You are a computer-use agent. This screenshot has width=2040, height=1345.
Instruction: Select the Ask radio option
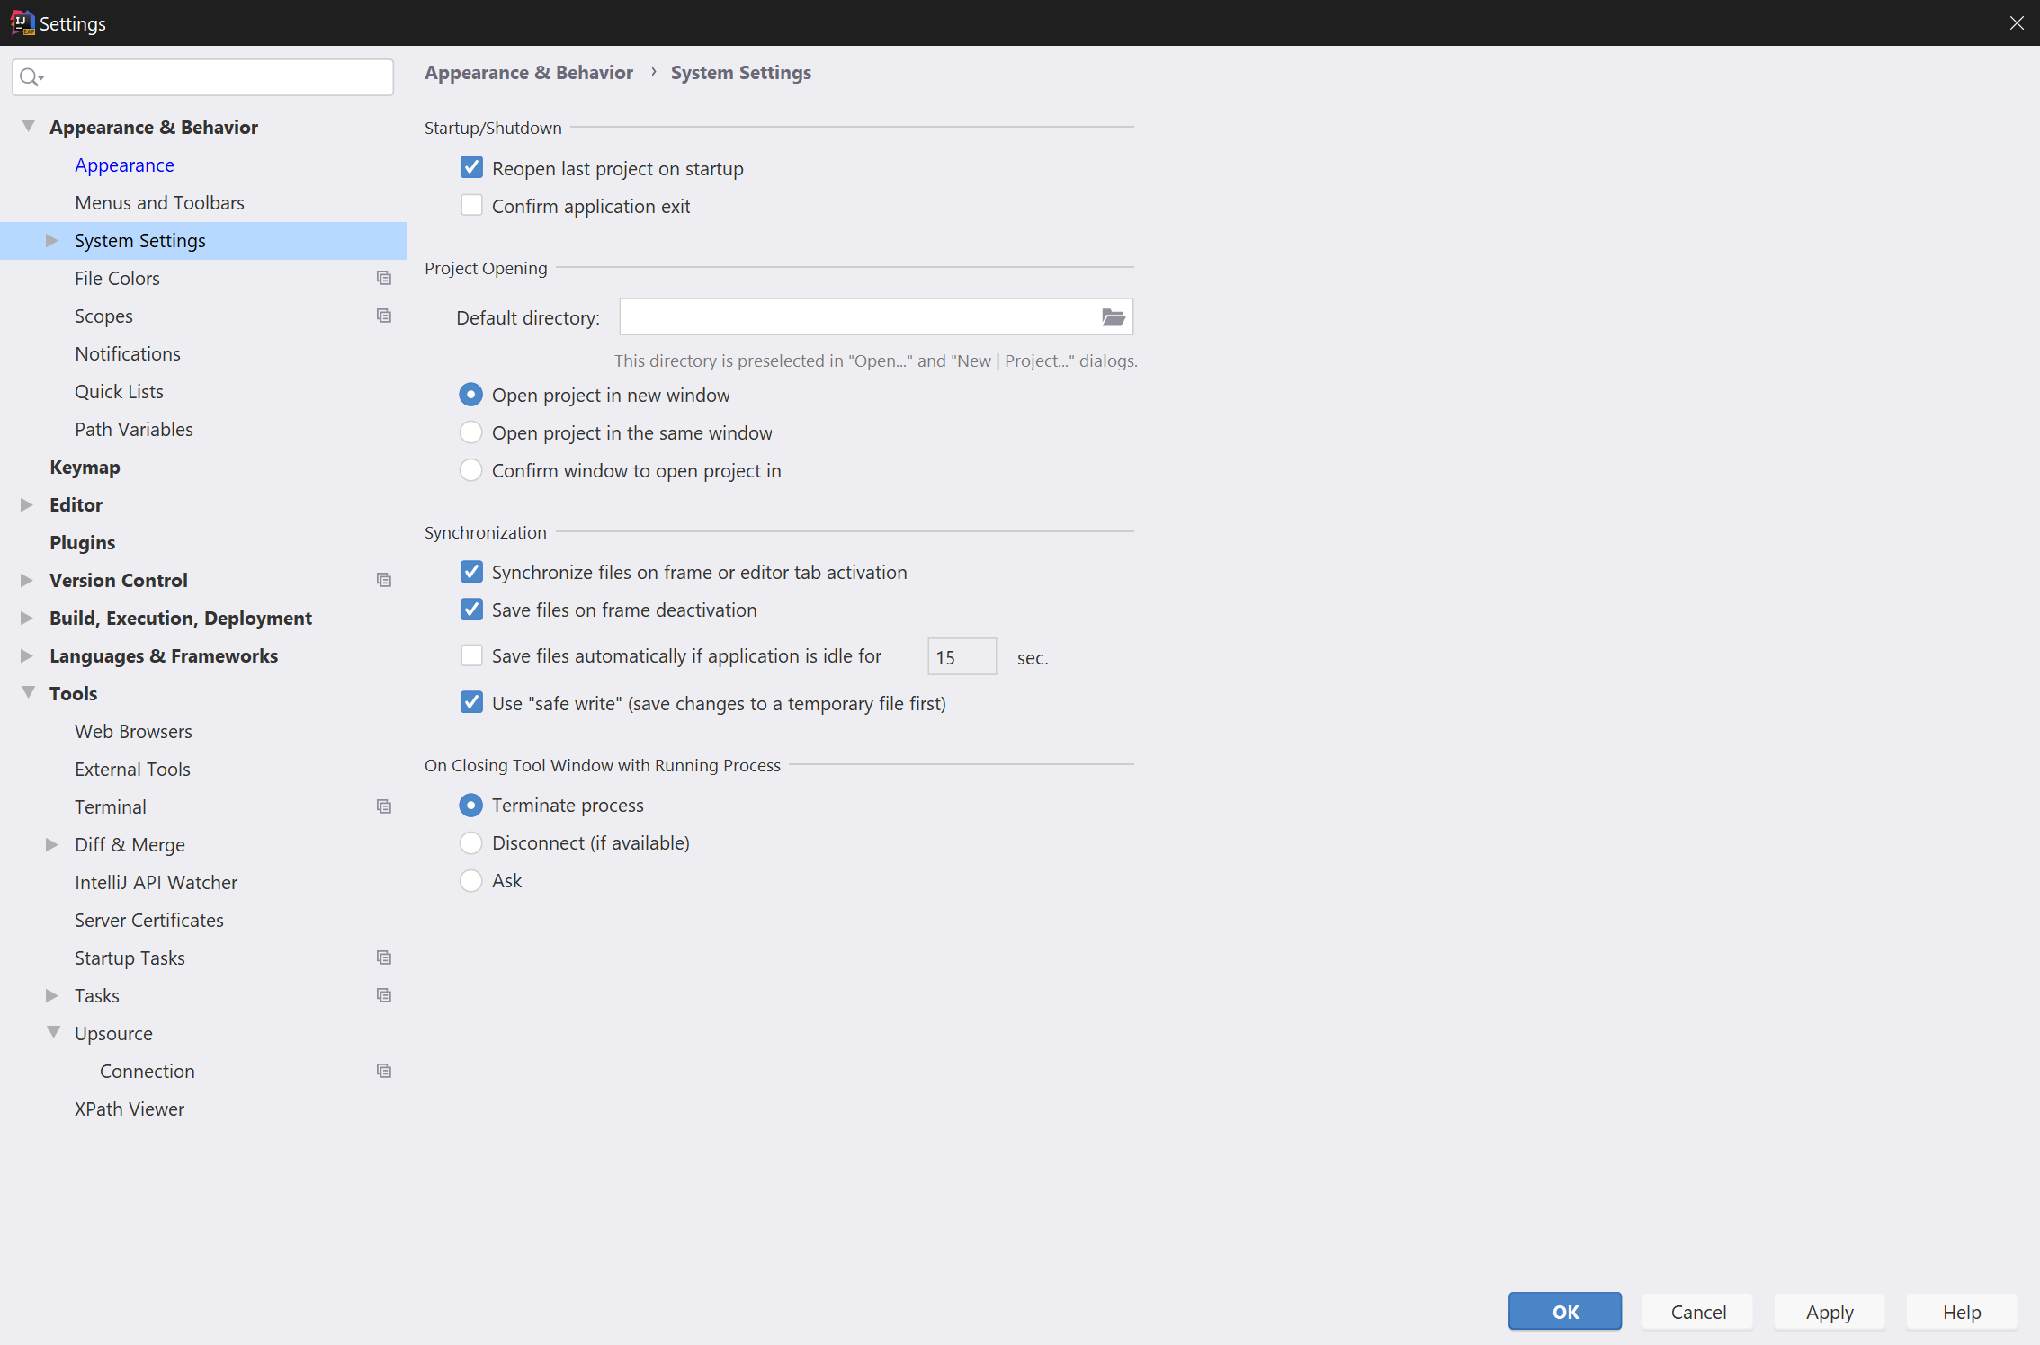tap(471, 881)
